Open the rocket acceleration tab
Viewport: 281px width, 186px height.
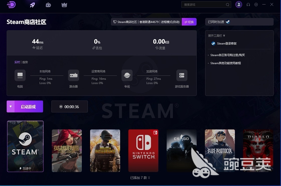(x=32, y=5)
